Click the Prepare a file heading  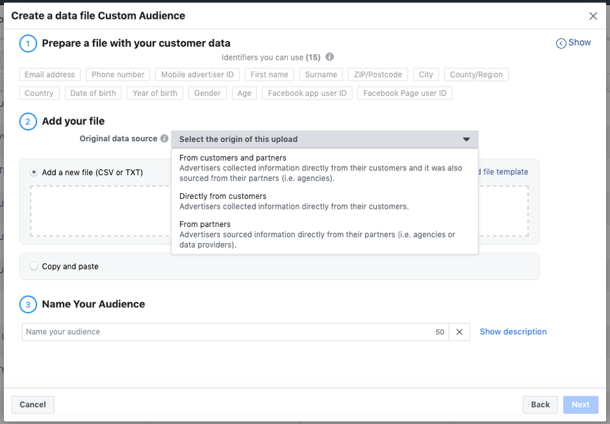136,43
